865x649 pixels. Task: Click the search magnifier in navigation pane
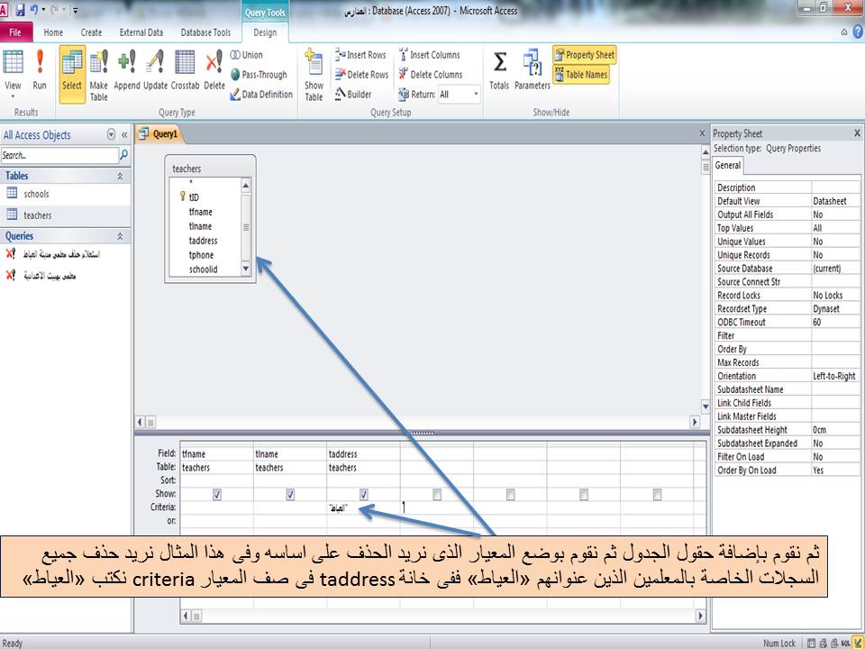click(x=124, y=155)
